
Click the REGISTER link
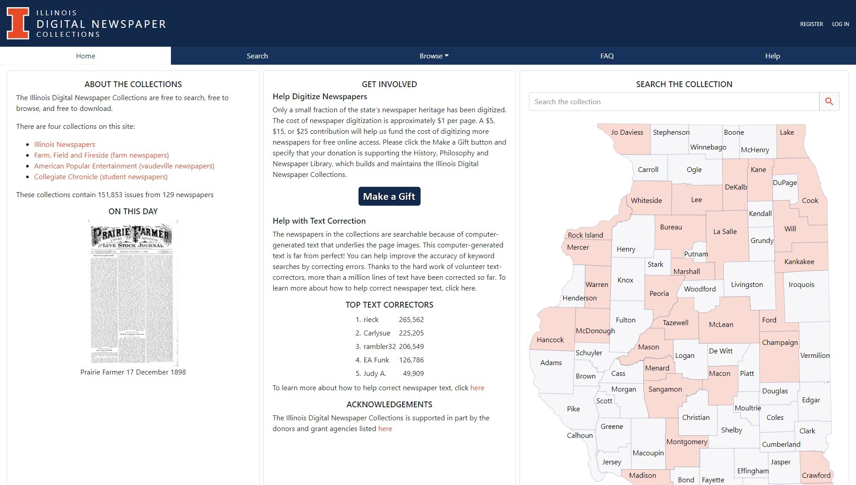click(811, 24)
